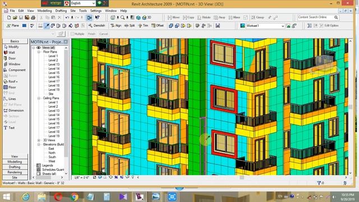Collapse the Elevations tree node

pyautogui.click(x=39, y=144)
